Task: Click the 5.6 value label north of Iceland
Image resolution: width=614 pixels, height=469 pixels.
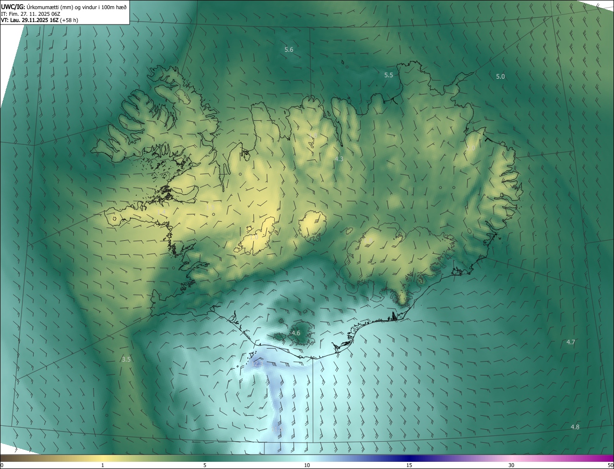Action: (289, 50)
